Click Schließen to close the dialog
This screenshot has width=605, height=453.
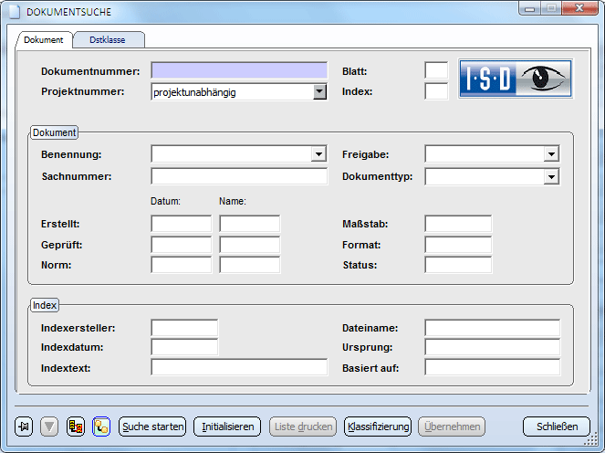557,427
